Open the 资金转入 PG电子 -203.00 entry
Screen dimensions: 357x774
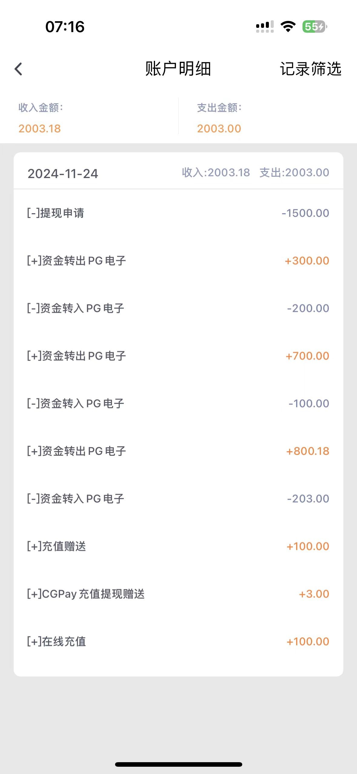[x=178, y=498]
